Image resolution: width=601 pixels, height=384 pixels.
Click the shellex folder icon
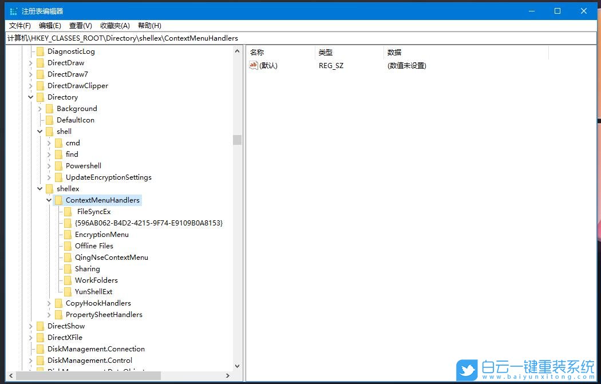(50, 188)
